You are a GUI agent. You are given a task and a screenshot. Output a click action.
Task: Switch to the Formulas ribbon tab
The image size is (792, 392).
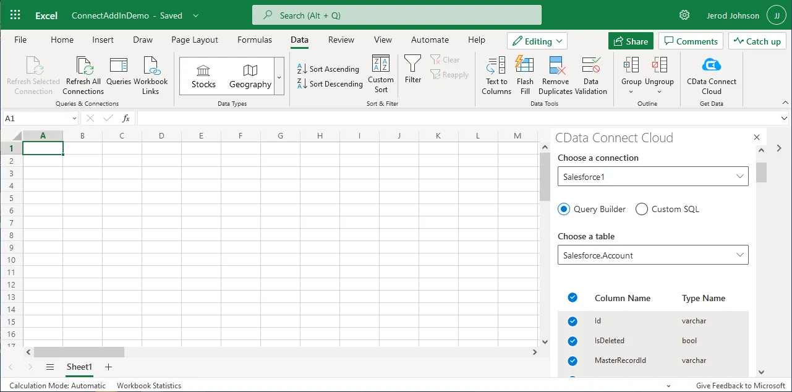tap(254, 40)
